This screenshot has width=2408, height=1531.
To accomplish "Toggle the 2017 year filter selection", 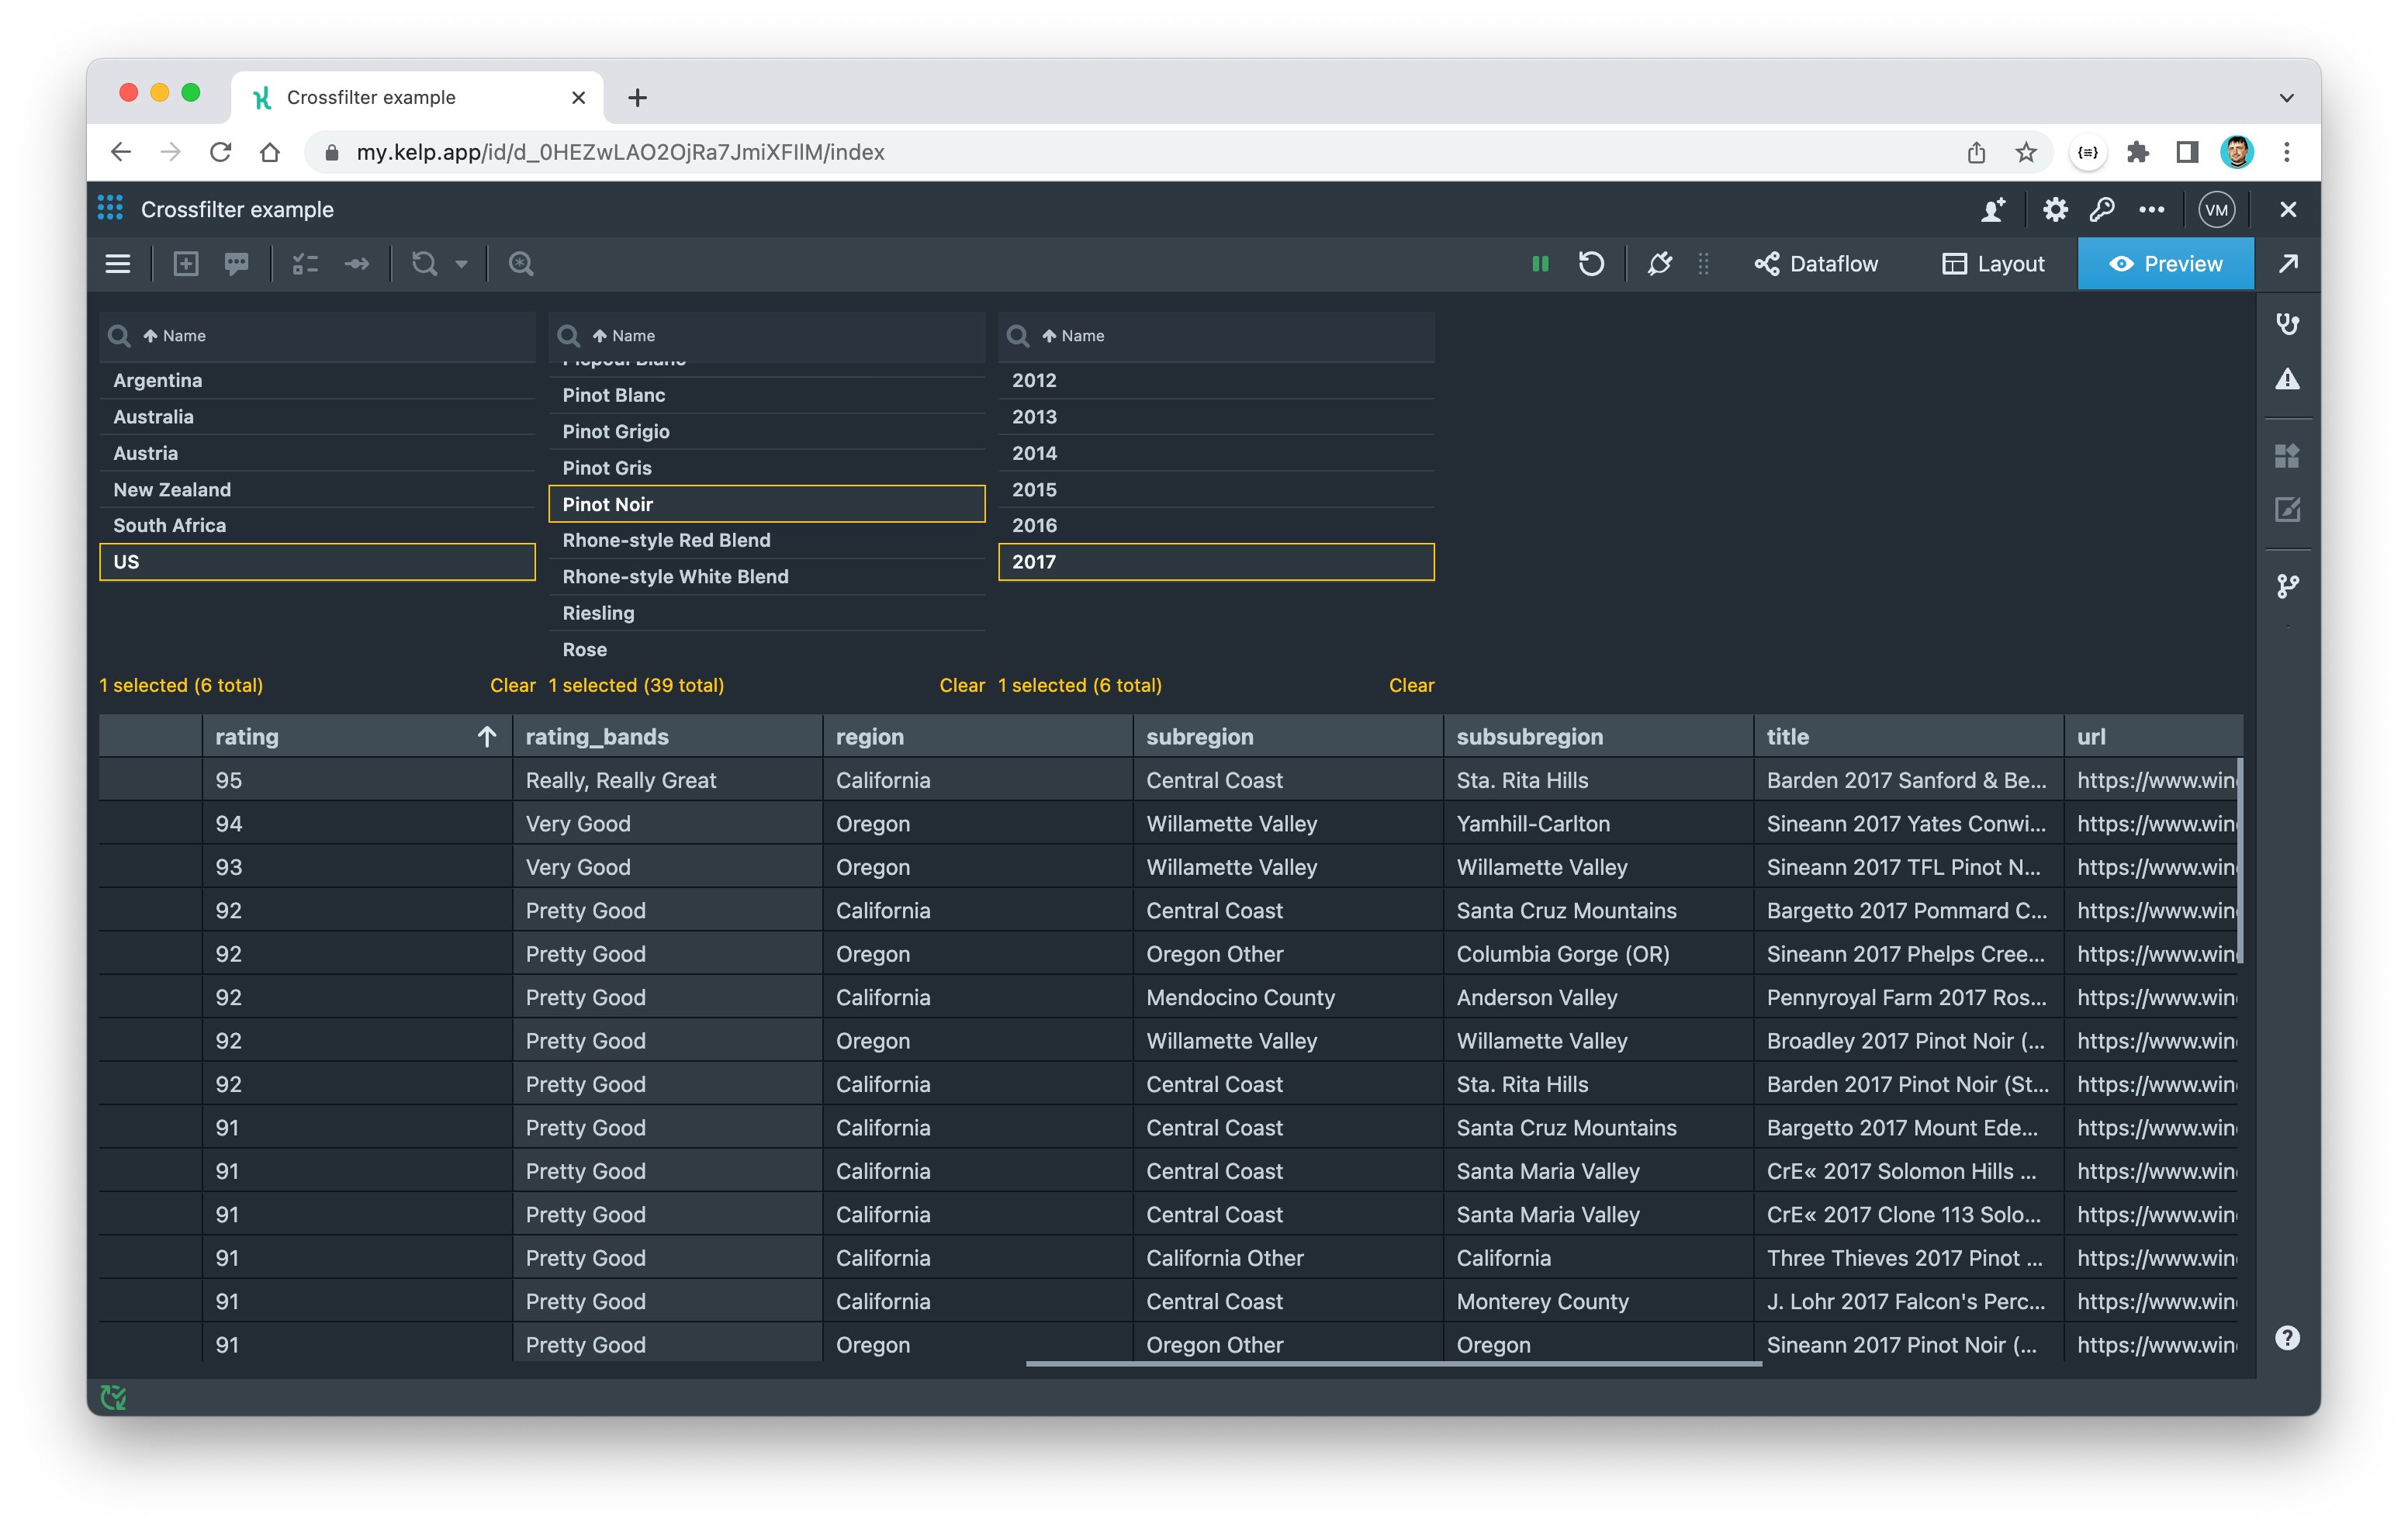I will pos(1215,562).
